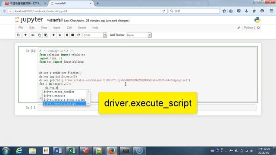Interrupt kernel with stop icon
This screenshot has width=276, height=155.
(x=72, y=35)
